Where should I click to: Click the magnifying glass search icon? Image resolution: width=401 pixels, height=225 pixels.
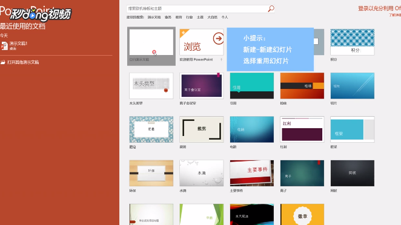pyautogui.click(x=271, y=8)
